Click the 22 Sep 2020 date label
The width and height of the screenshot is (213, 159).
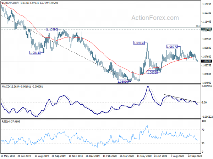(x=195, y=156)
